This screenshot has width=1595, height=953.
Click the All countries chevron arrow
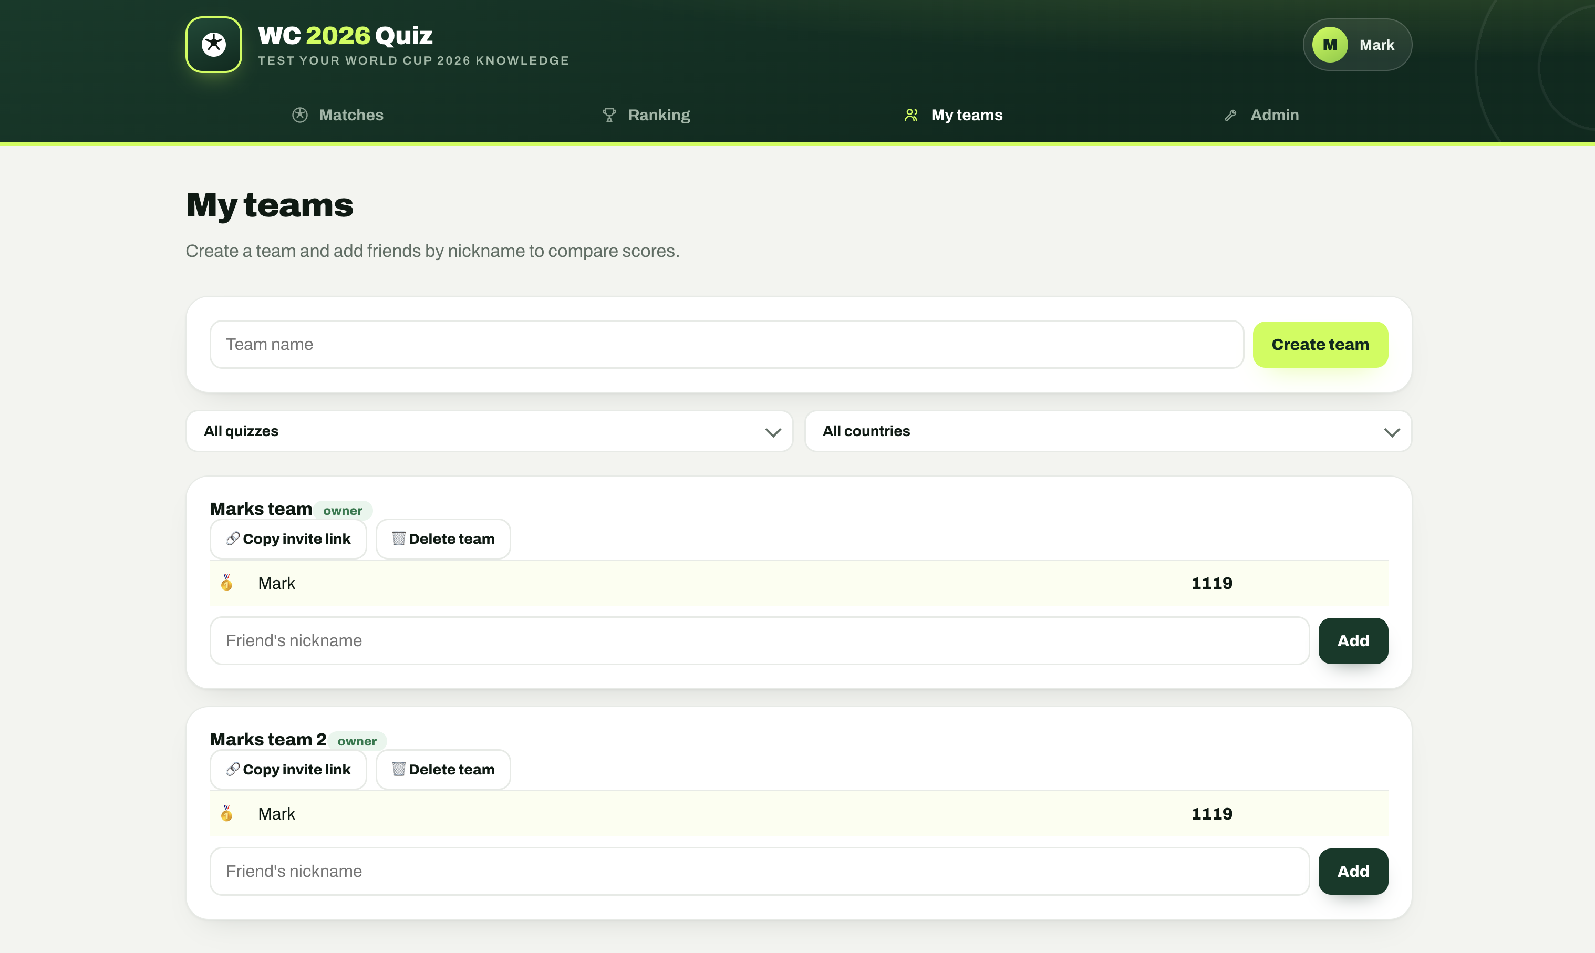[x=1392, y=432]
